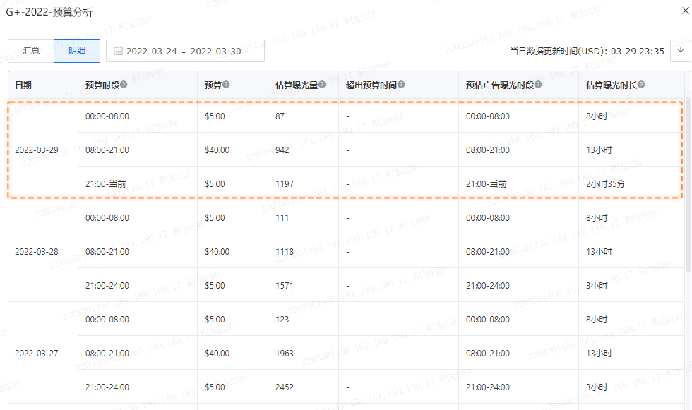Click help icon next to 估算曝光量
692x410 pixels.
coord(322,85)
